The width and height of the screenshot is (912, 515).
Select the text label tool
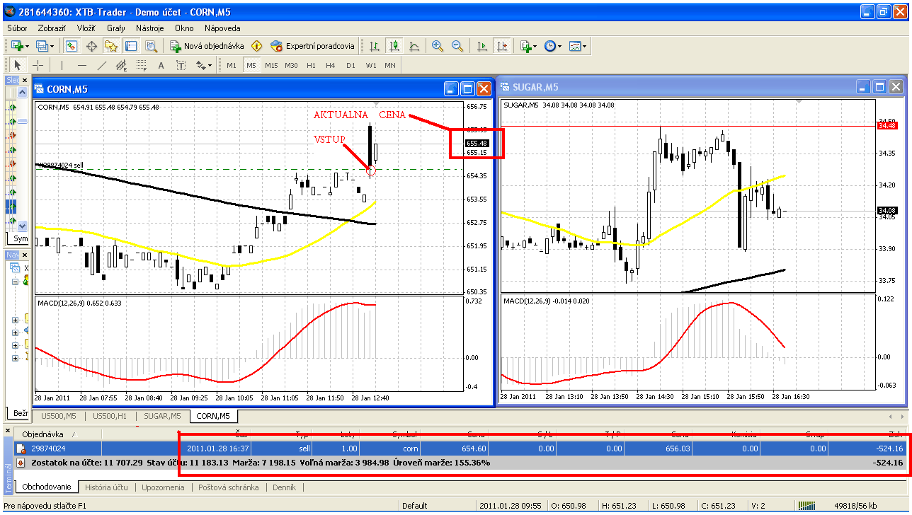(x=181, y=65)
